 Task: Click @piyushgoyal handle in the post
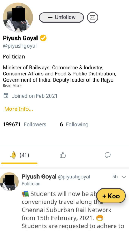(74, 177)
